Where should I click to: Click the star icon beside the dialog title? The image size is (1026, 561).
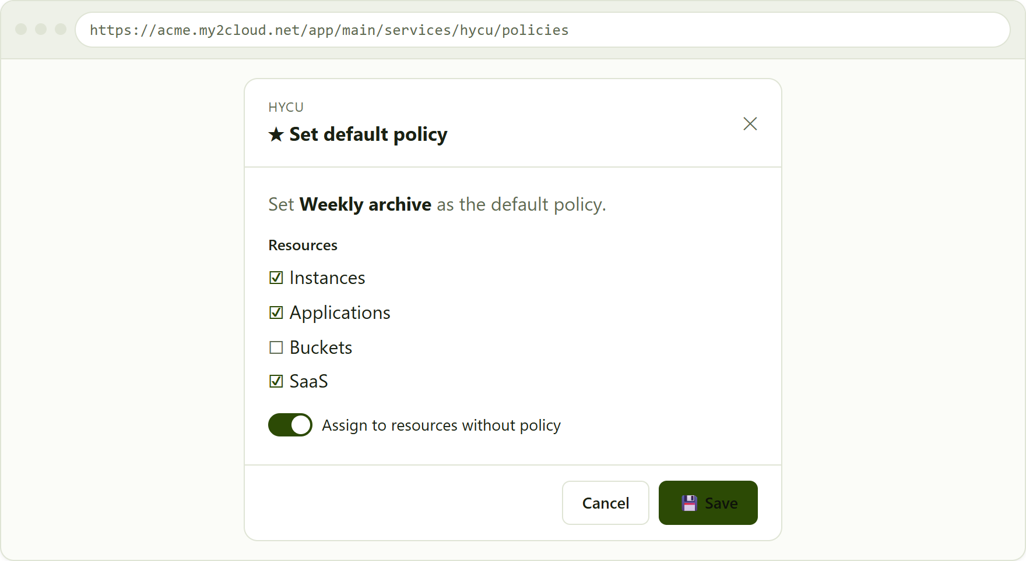(276, 135)
